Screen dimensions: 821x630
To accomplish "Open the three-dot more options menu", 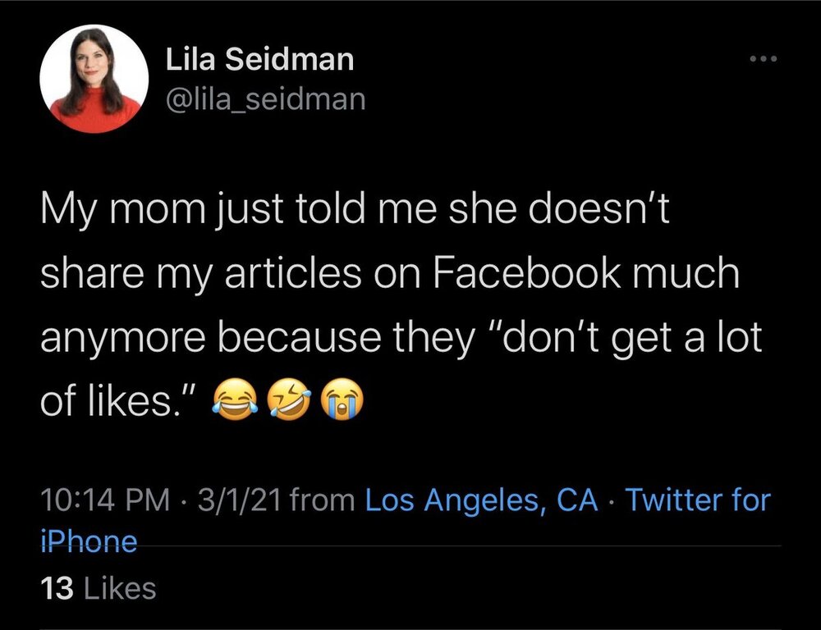I will pyautogui.click(x=761, y=60).
